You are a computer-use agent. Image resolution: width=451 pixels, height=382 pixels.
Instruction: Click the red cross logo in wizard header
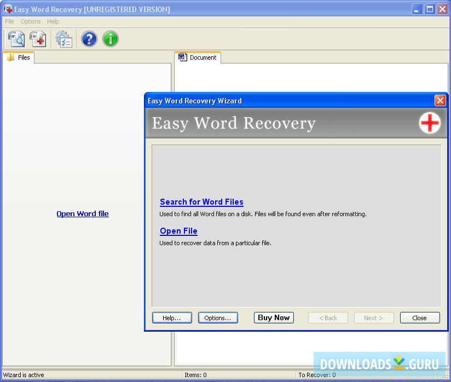click(x=430, y=123)
